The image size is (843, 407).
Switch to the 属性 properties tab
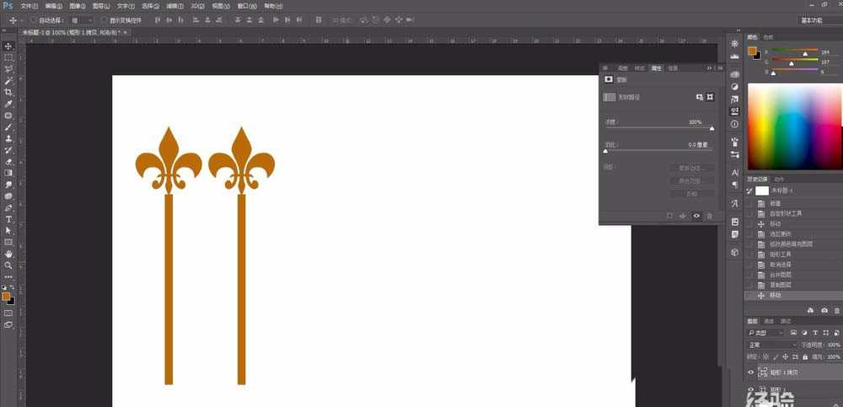[656, 67]
